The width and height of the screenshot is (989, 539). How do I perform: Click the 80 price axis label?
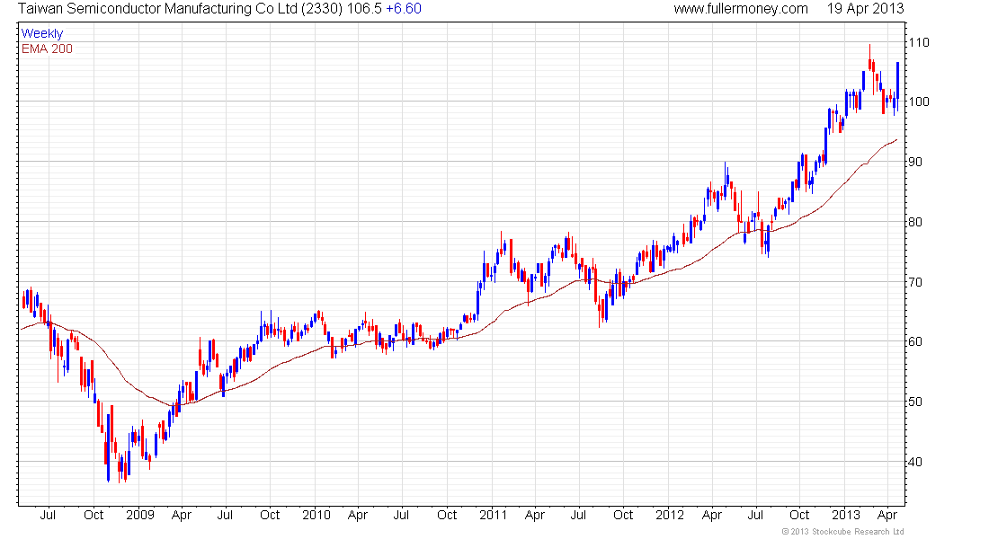pos(915,222)
